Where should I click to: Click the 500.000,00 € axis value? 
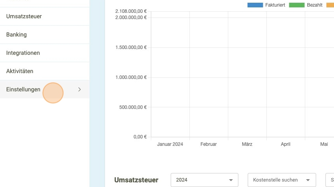click(133, 107)
